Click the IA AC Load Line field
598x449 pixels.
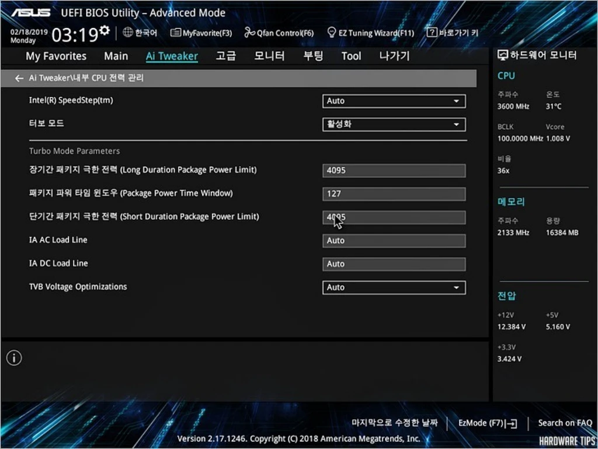pyautogui.click(x=394, y=241)
